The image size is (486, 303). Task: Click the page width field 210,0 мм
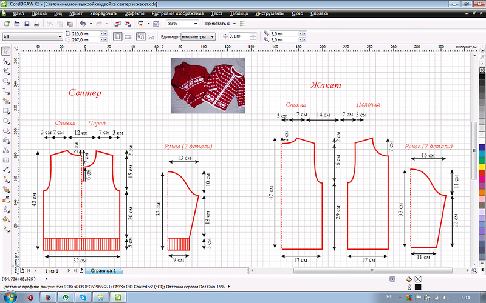click(85, 33)
